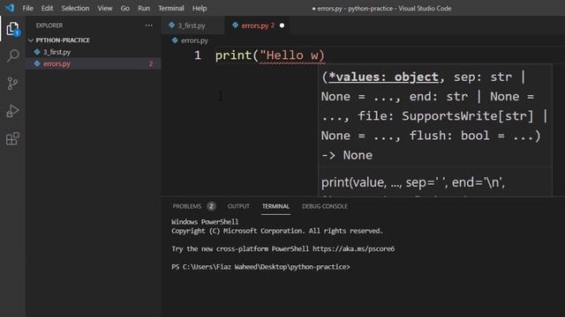565x317 pixels.
Task: Open the Help menu
Action: tap(200, 8)
